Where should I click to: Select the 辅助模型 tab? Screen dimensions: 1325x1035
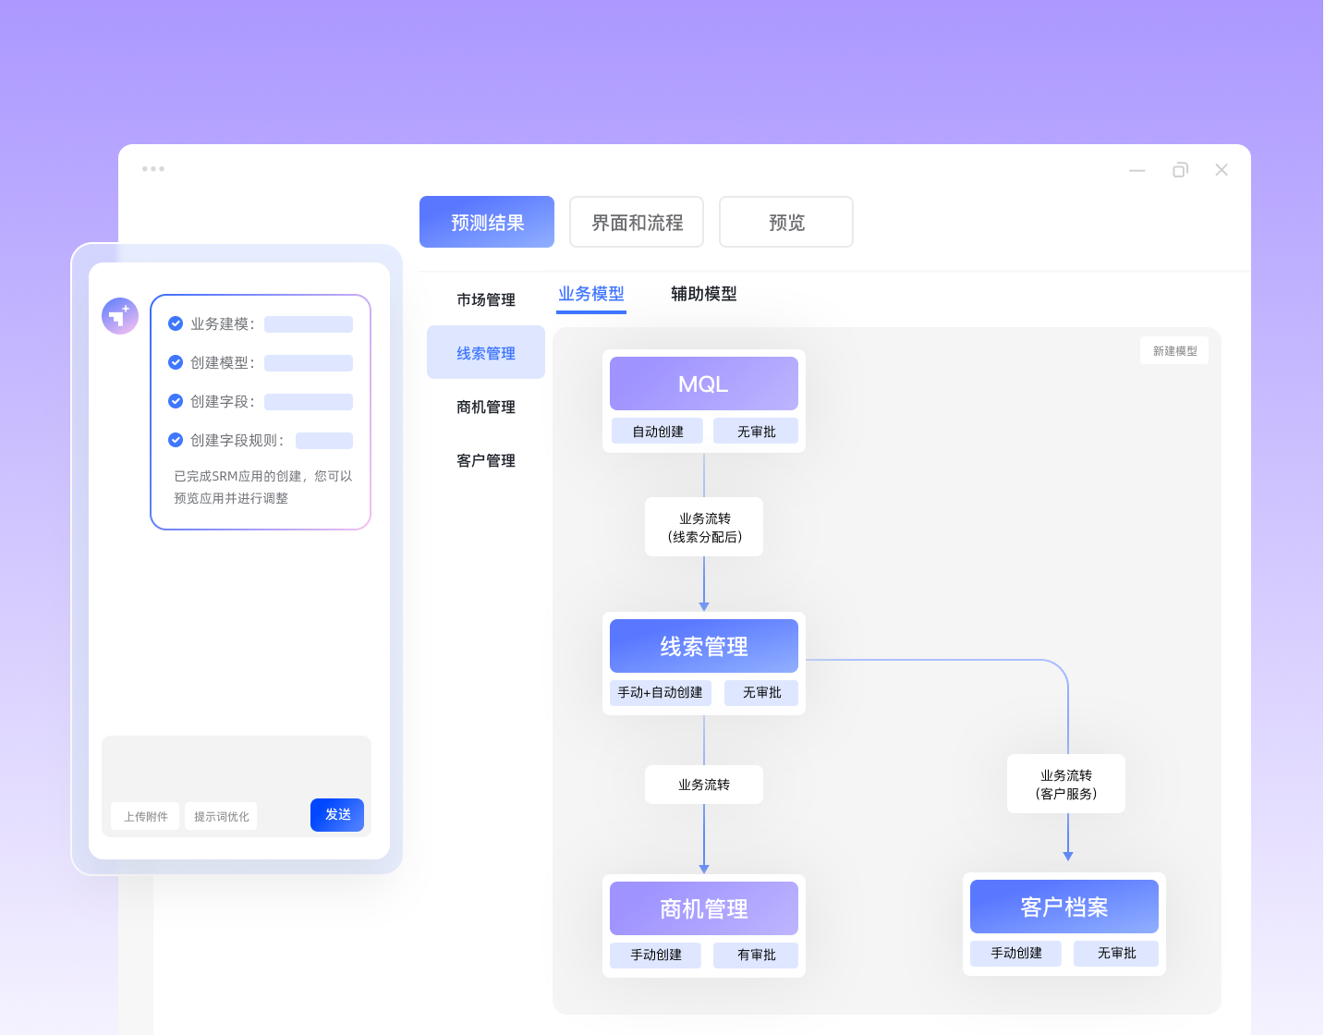coord(703,294)
